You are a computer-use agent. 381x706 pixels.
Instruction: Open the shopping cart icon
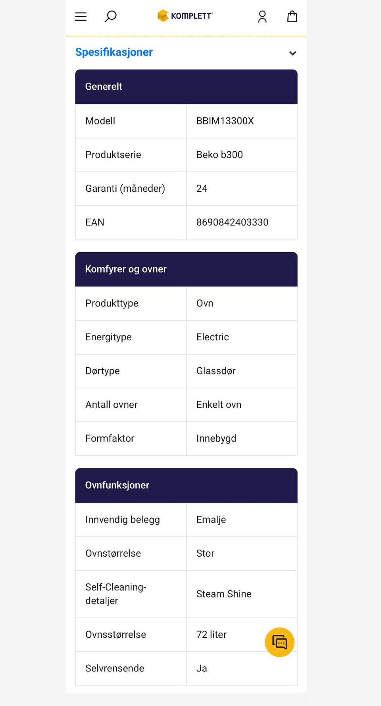click(292, 17)
